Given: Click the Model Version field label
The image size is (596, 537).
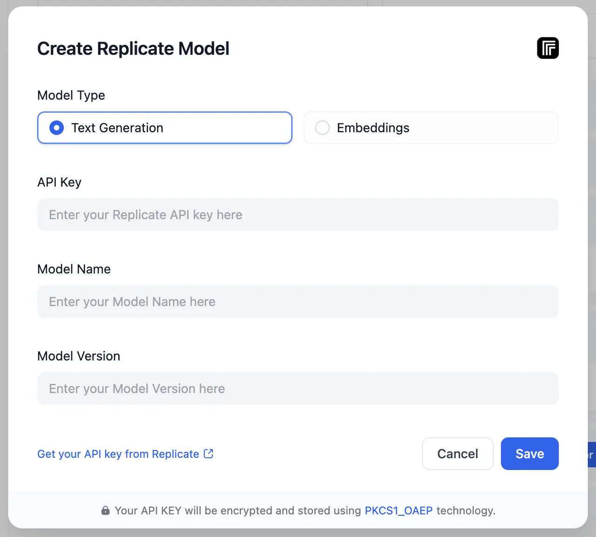Looking at the screenshot, I should [x=79, y=356].
